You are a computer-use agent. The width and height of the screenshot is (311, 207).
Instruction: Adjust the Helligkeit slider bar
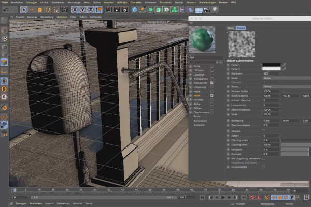click(x=295, y=150)
